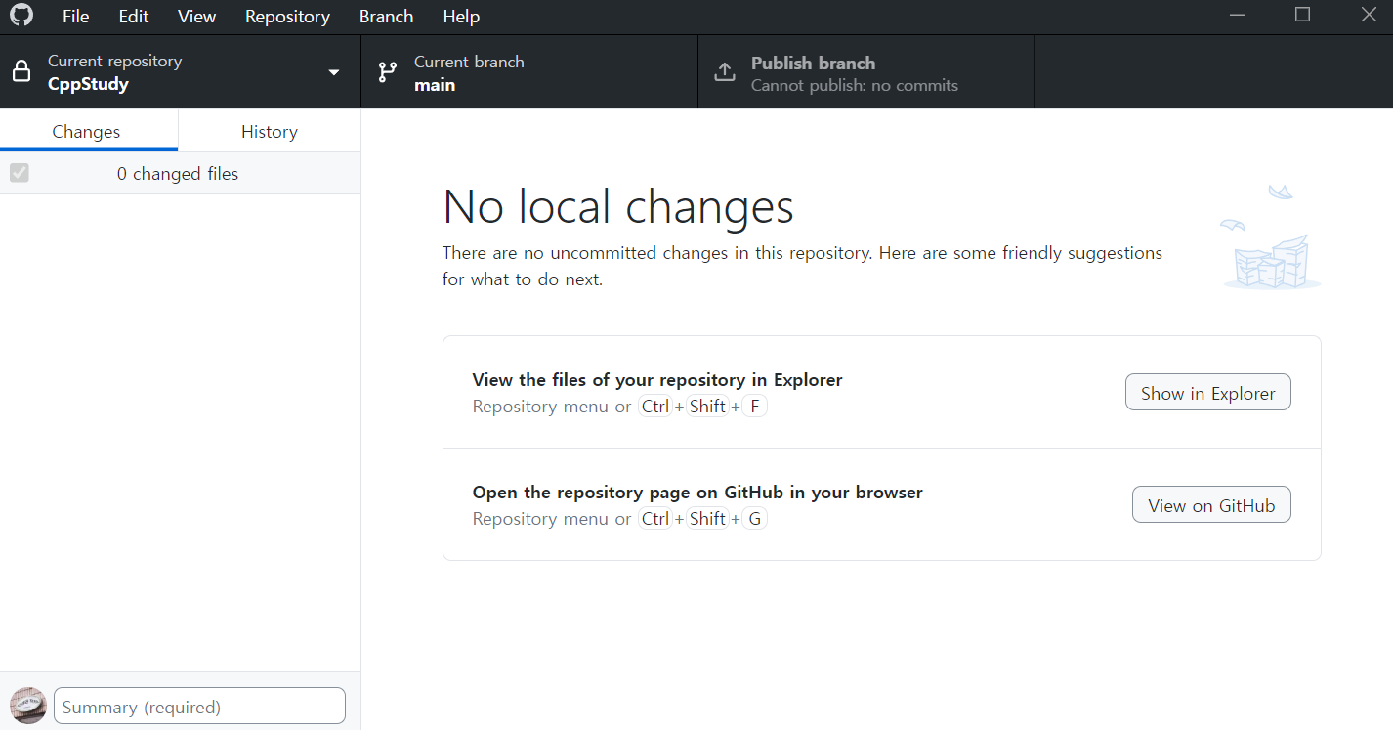Image resolution: width=1393 pixels, height=730 pixels.
Task: Open the Help menu
Action: (461, 17)
